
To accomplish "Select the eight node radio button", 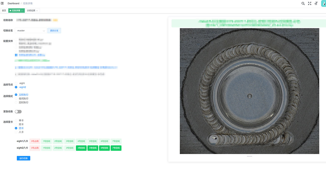I will tap(16, 83).
